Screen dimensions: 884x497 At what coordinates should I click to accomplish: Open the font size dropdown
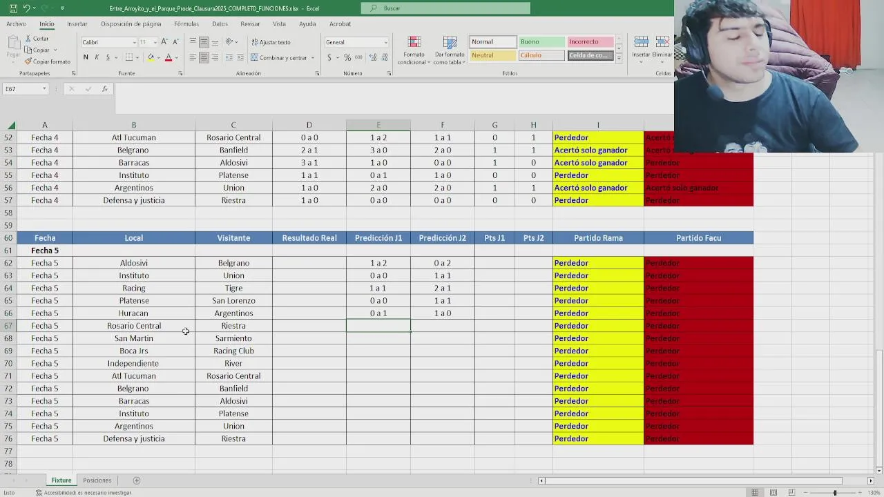click(155, 42)
